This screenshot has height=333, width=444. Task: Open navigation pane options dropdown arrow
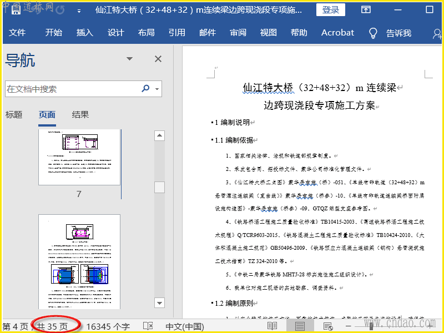pos(129,59)
